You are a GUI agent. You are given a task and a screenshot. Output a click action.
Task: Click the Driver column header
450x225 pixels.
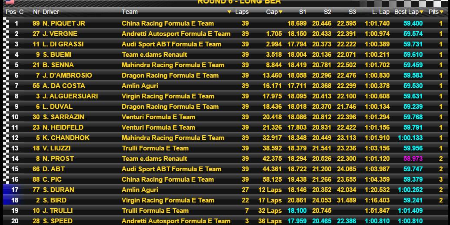51,12
